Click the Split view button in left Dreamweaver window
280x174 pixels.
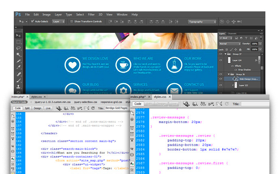tap(27, 108)
